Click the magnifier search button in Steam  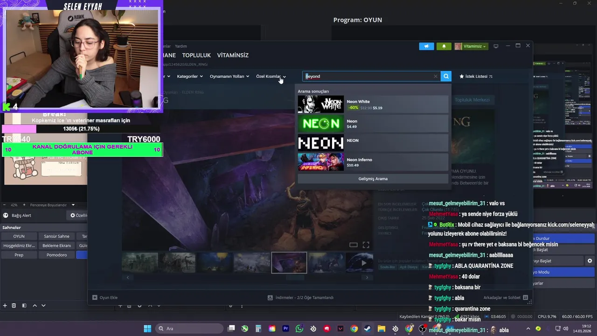tap(446, 76)
